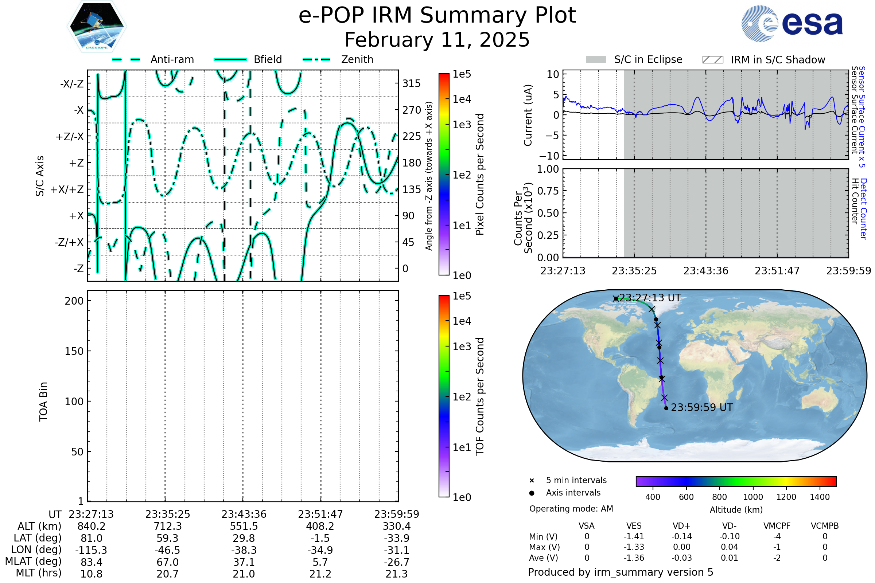The height and width of the screenshot is (583, 875).
Task: Click the Bfield solid legend line
Action: [x=230, y=59]
